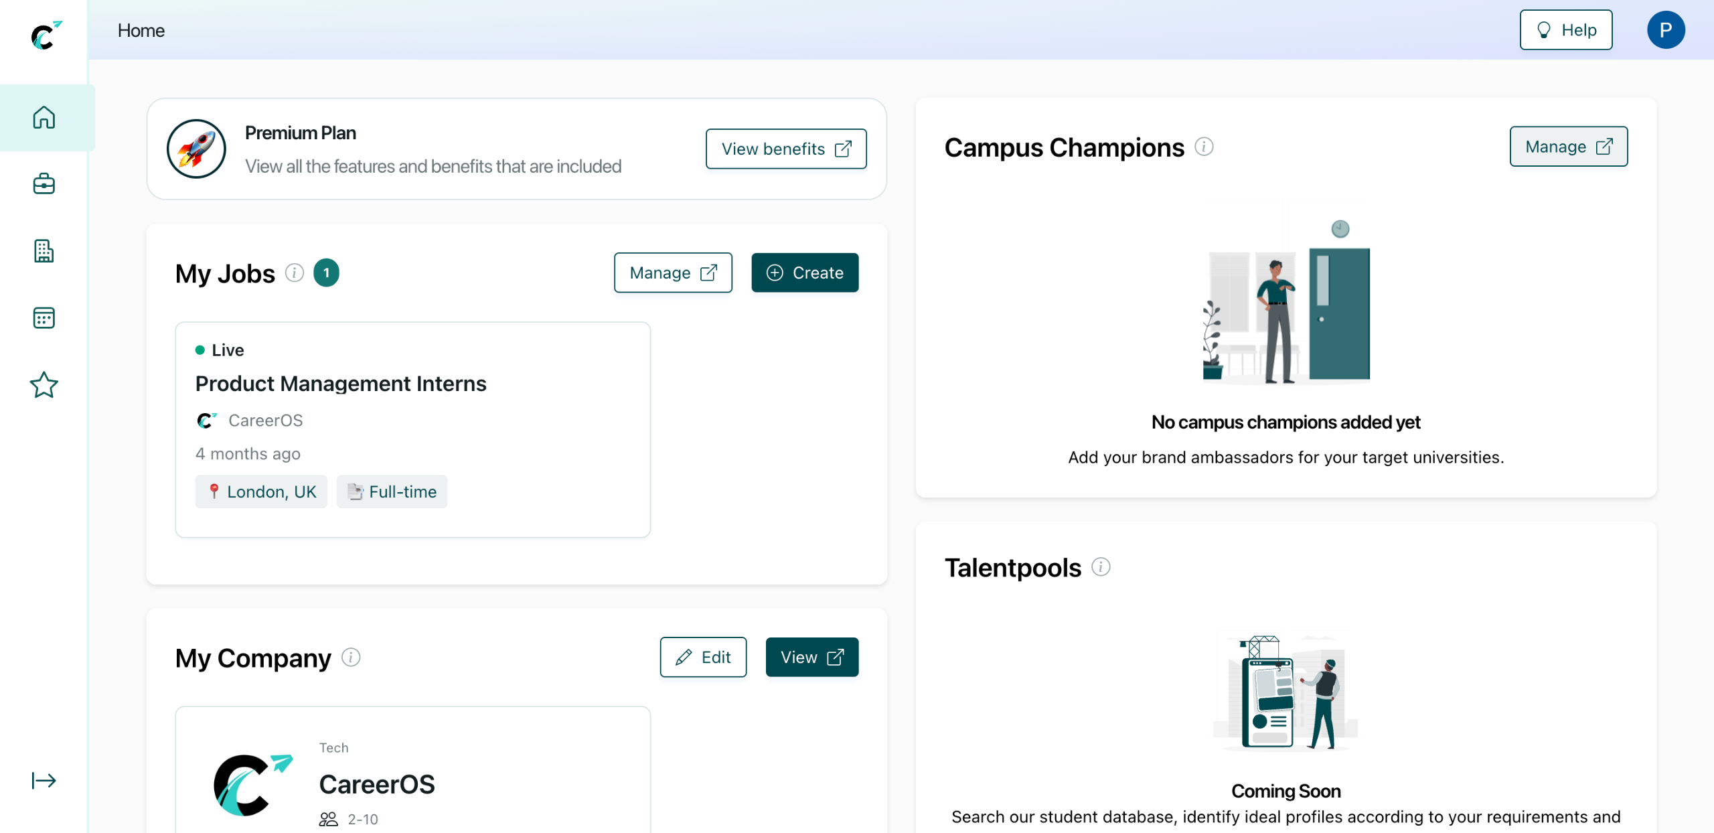Screen dimensions: 1714x833
Task: Show My Jobs info tooltip icon
Action: click(295, 273)
